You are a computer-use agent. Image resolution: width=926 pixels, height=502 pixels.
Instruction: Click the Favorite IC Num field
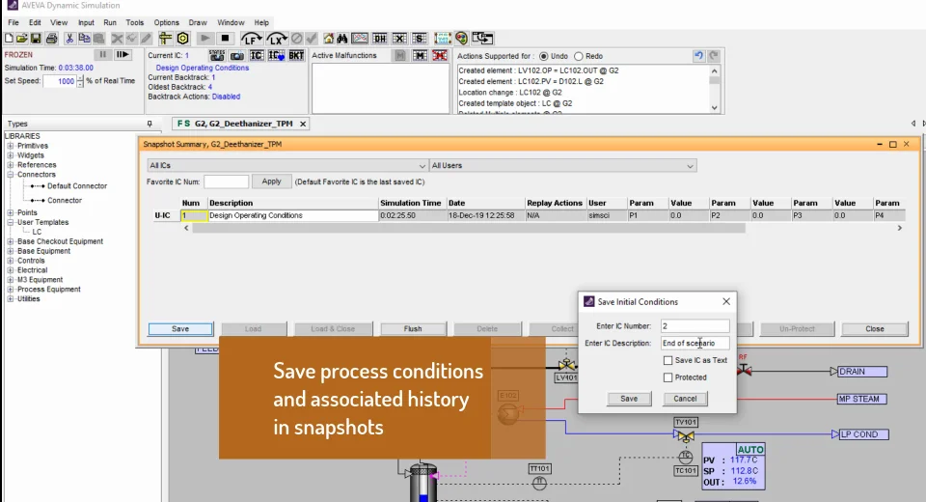pos(226,181)
